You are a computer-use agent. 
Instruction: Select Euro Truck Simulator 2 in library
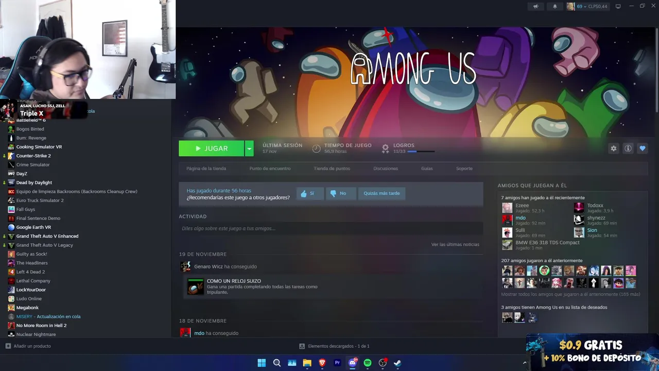click(40, 200)
